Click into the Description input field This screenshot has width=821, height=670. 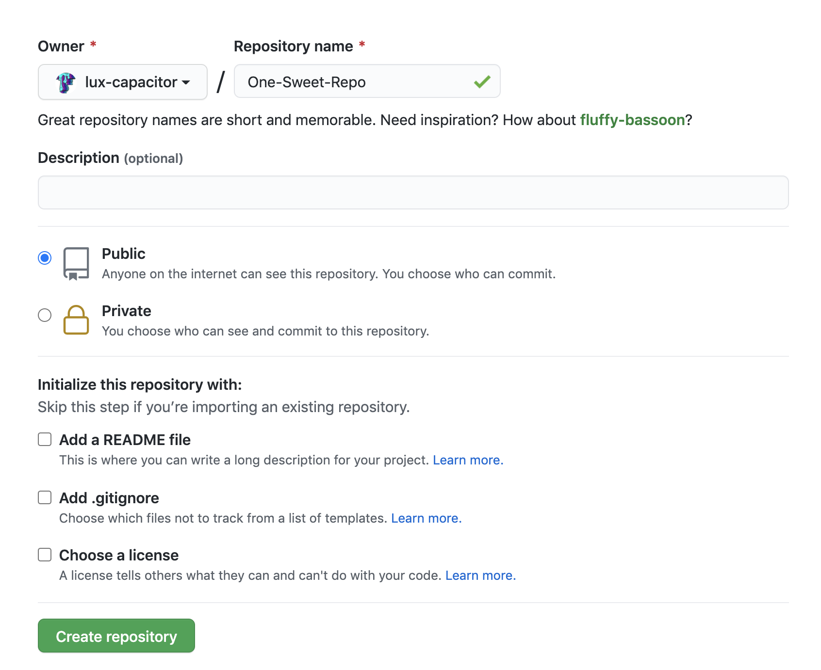(x=413, y=192)
